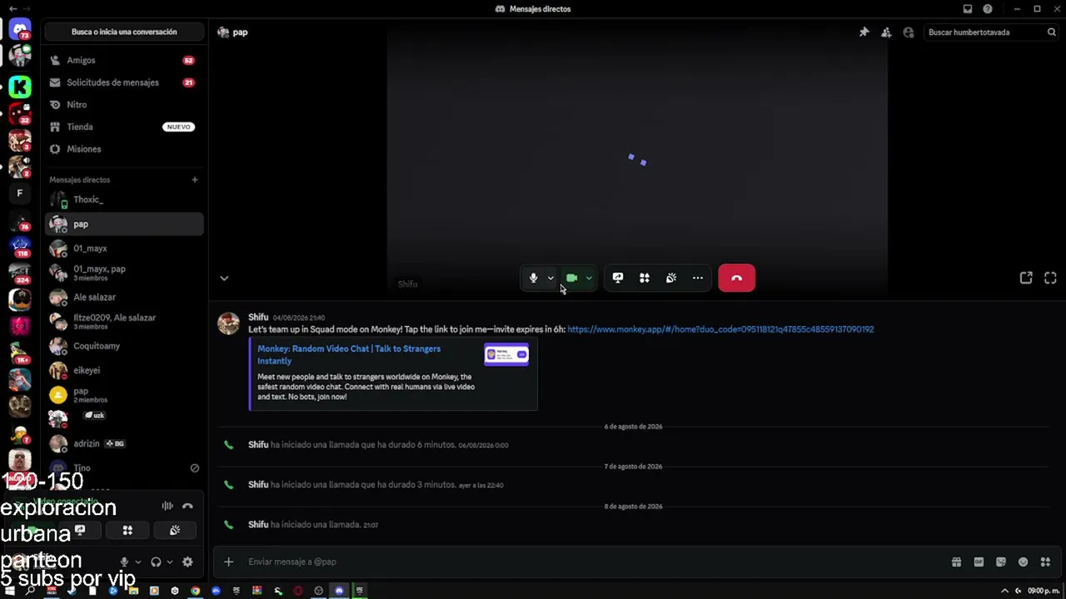Open the sticker picker in the message bar
Viewport: 1066px width, 599px height.
point(1001,562)
